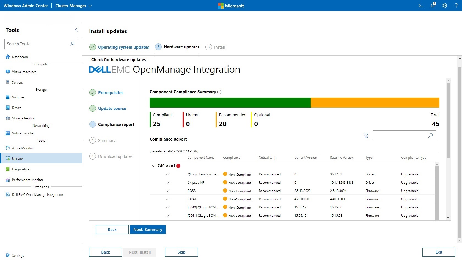The width and height of the screenshot is (462, 261).
Task: Open the notifications bell
Action: pos(433,6)
